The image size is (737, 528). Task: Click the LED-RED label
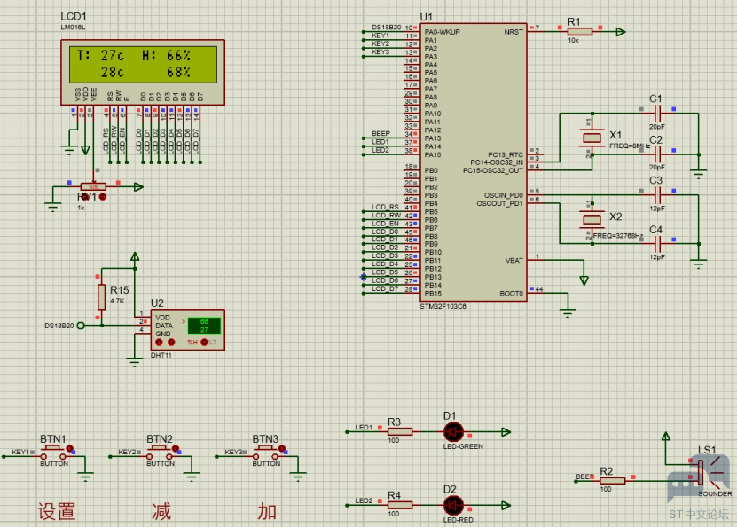pos(458,519)
